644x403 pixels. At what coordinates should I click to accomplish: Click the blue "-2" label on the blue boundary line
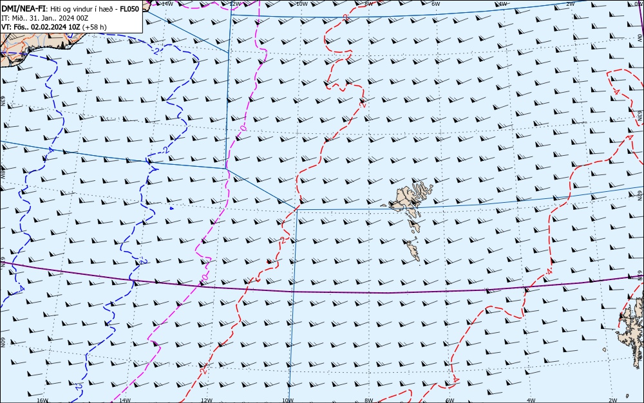tap(166, 150)
